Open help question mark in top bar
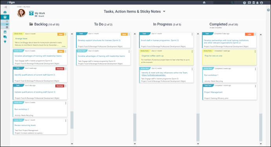This screenshot has height=147, width=271. click(244, 3)
